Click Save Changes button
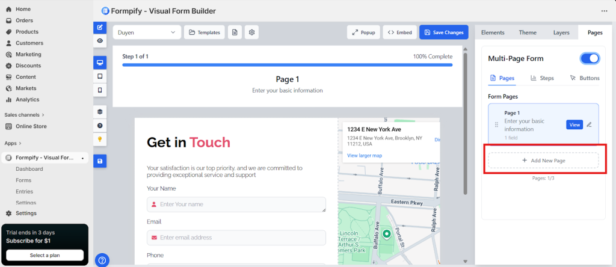The image size is (616, 267). tap(443, 32)
